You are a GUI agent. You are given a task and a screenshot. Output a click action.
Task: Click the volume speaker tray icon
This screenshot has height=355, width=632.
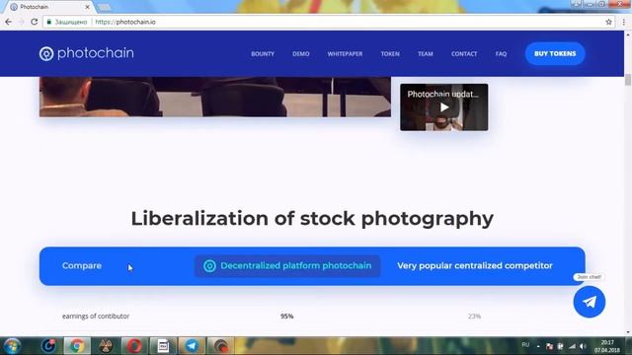click(x=583, y=346)
